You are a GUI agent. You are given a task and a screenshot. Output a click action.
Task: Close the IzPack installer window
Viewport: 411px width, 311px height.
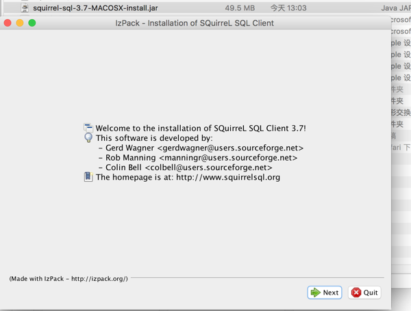pos(8,23)
